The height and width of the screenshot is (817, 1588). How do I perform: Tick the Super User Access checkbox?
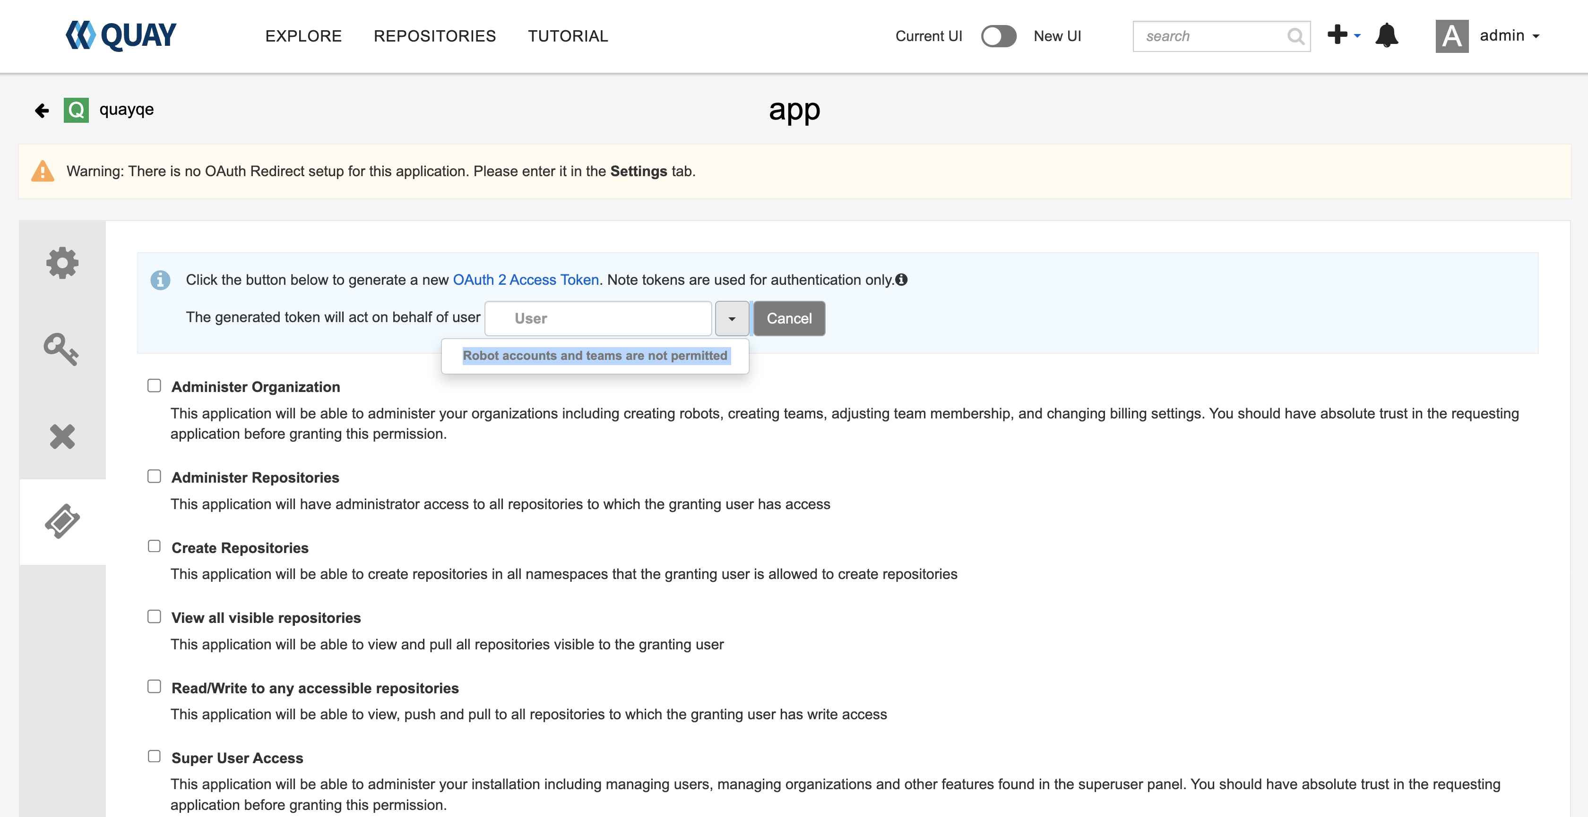(154, 757)
